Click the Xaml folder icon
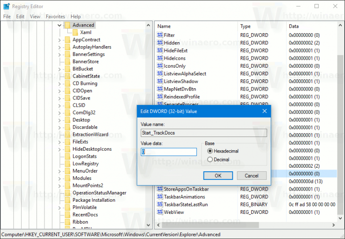 75,32
